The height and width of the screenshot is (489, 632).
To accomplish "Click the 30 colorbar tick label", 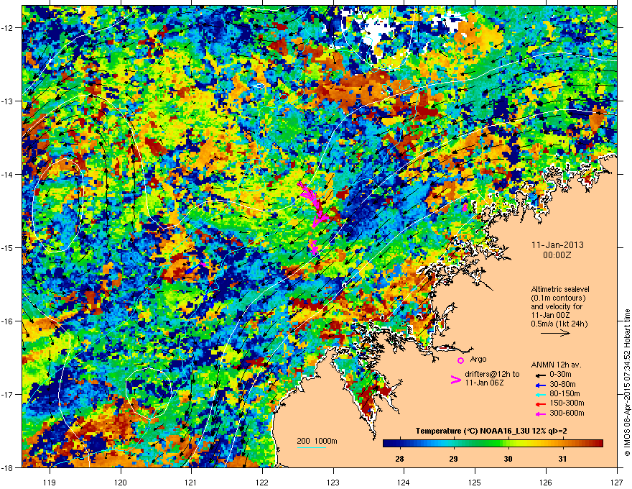I will (x=508, y=459).
